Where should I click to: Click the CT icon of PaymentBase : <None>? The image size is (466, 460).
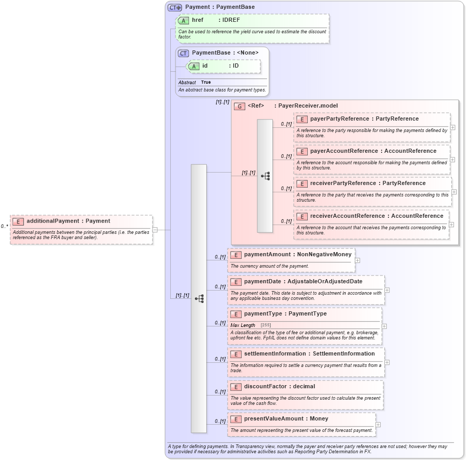[x=183, y=54]
